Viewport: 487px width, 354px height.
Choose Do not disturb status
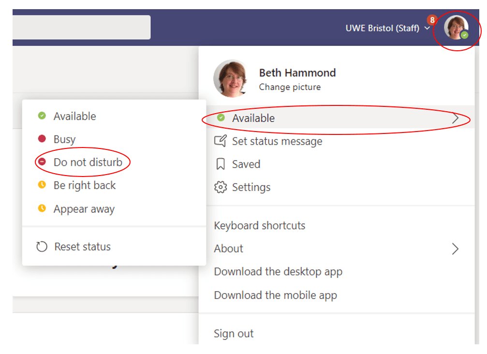[x=114, y=162]
